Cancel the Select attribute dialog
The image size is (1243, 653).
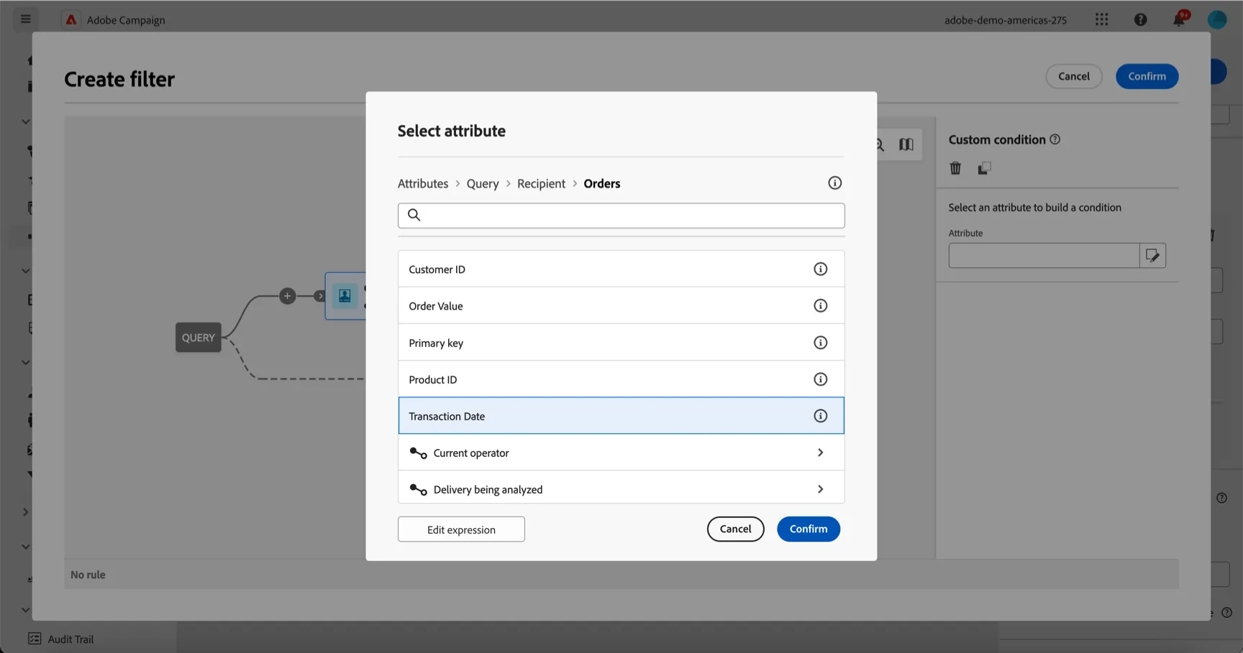(x=735, y=529)
